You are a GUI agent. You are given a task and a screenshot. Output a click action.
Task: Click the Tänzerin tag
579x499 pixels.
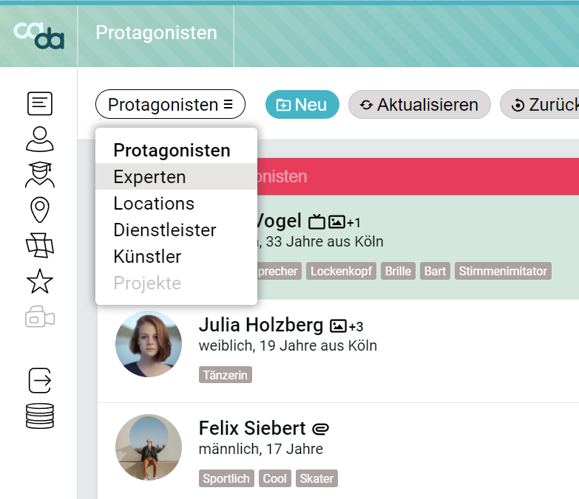(226, 375)
